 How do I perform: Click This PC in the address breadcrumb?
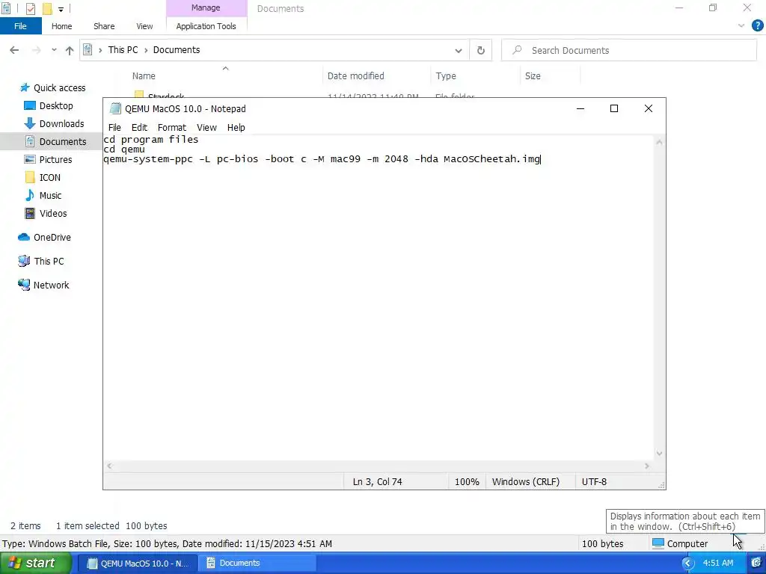coord(123,50)
